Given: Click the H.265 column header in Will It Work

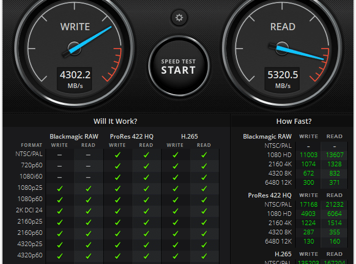Looking at the screenshot, I should point(189,136).
